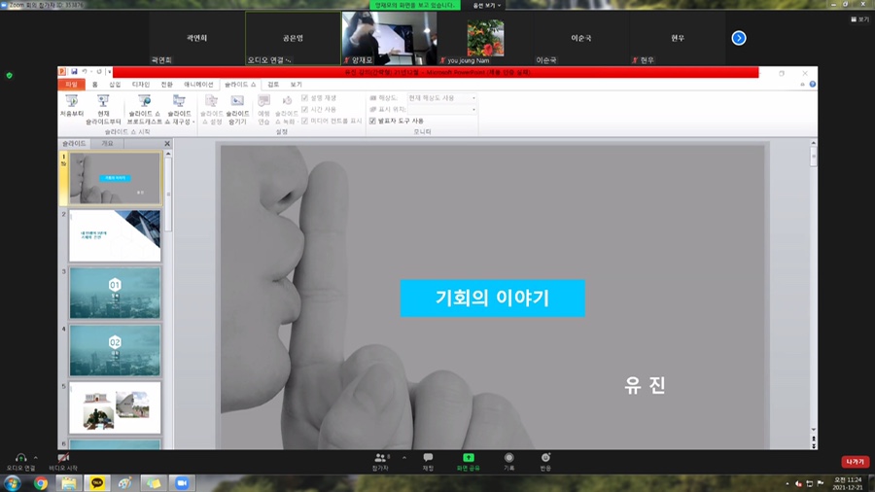Open the slide show setup tool
The height and width of the screenshot is (492, 875).
click(212, 109)
